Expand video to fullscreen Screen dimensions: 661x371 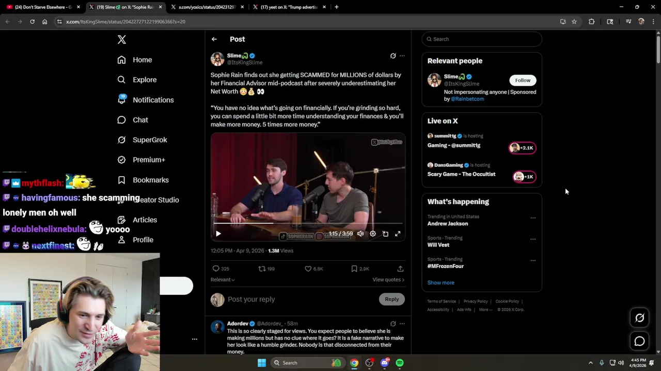pyautogui.click(x=398, y=234)
